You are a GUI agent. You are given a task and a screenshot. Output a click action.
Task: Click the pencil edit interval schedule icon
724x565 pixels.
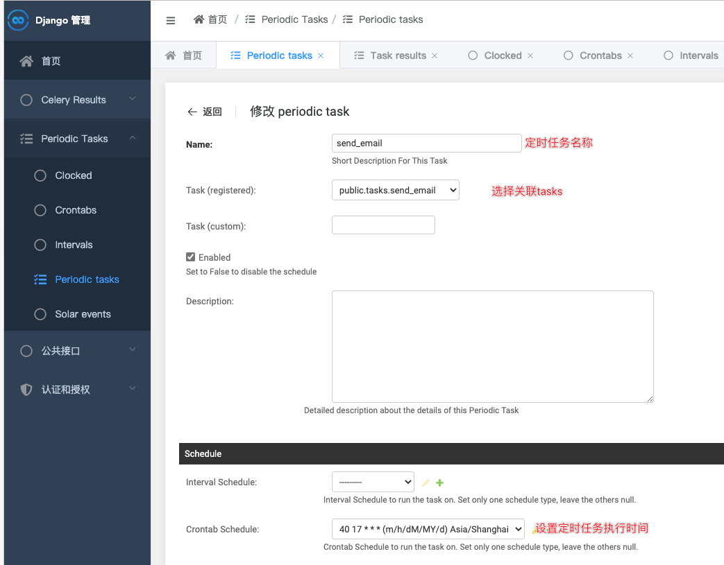(x=426, y=483)
